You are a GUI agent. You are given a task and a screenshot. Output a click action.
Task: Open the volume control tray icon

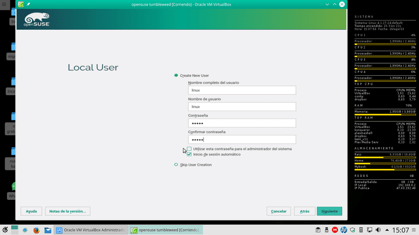tap(378, 230)
